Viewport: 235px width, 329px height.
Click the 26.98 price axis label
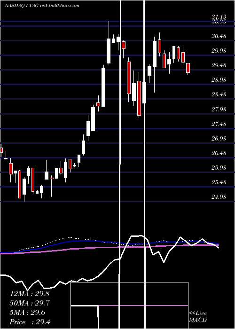219,139
